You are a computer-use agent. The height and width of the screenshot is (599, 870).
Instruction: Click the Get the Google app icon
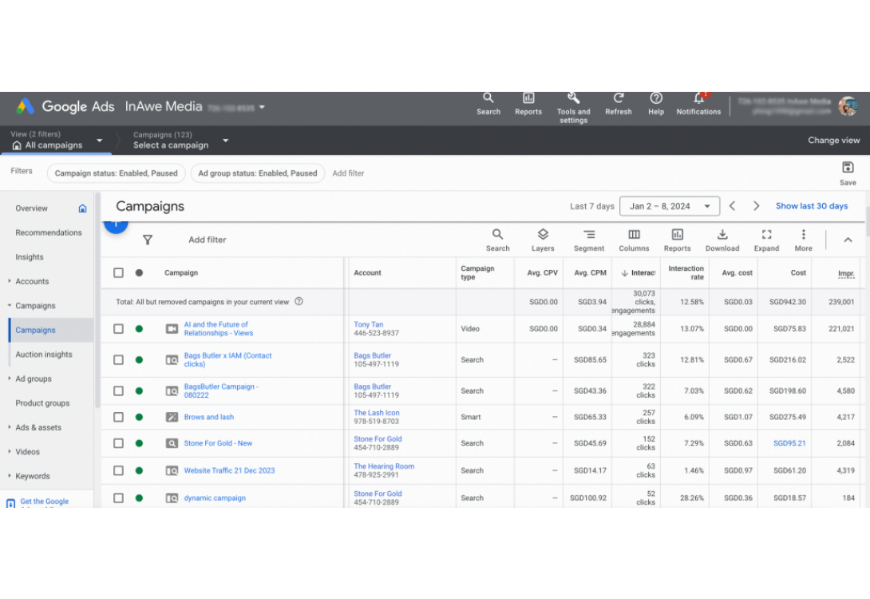coord(10,503)
